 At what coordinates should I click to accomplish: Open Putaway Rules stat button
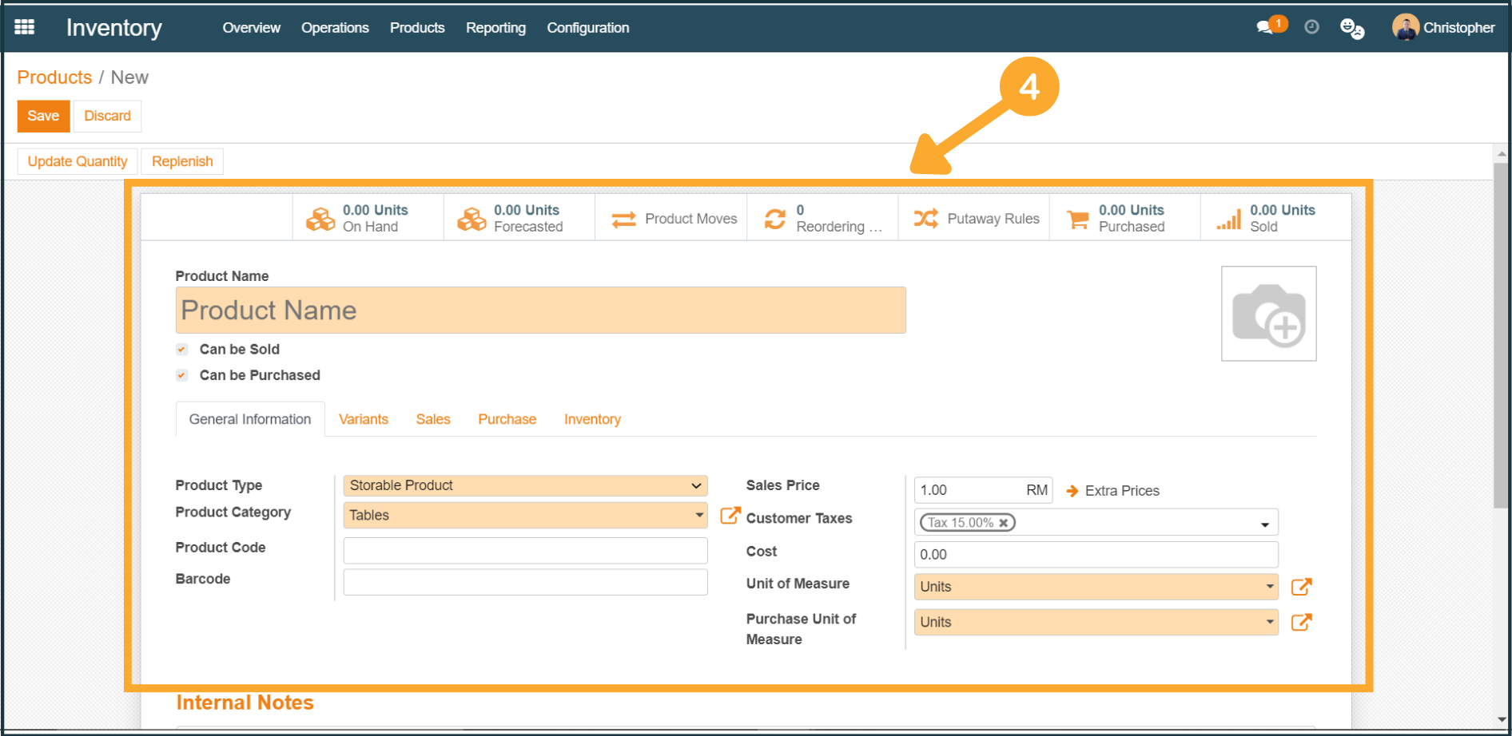[976, 219]
